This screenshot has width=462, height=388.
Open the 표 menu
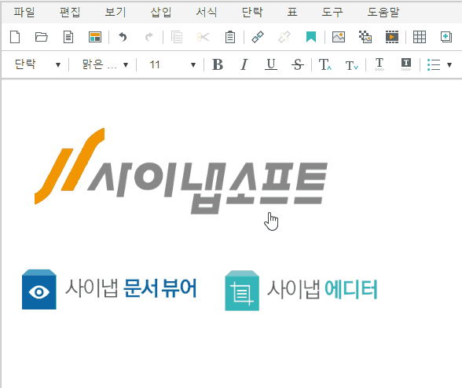(292, 13)
